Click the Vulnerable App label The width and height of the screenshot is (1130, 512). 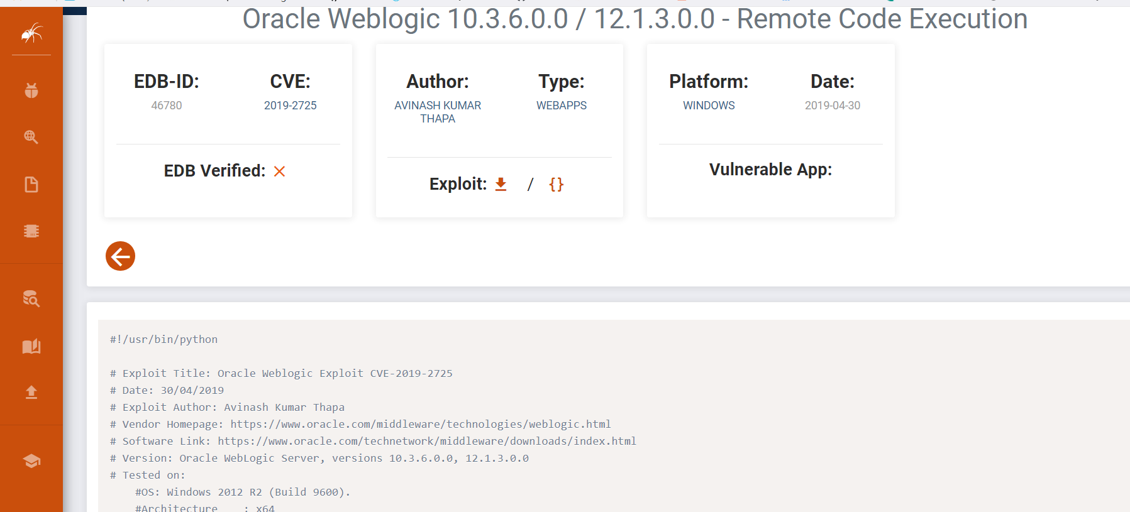770,170
